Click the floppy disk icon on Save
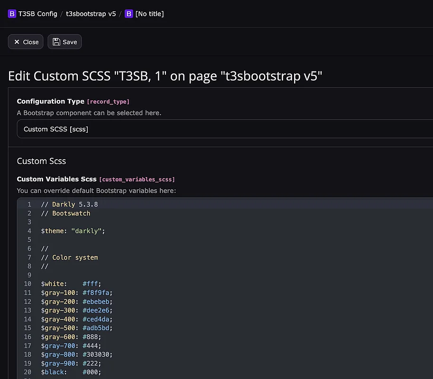433x379 pixels. tap(57, 42)
